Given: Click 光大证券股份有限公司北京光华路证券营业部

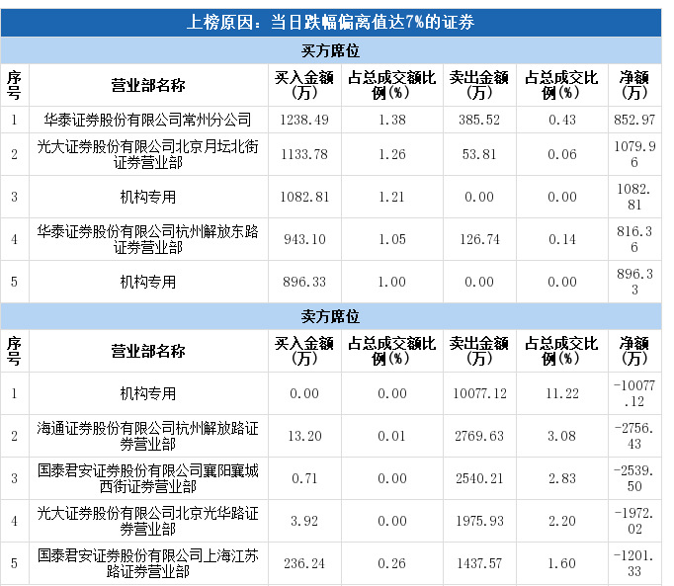Looking at the screenshot, I should tap(148, 521).
